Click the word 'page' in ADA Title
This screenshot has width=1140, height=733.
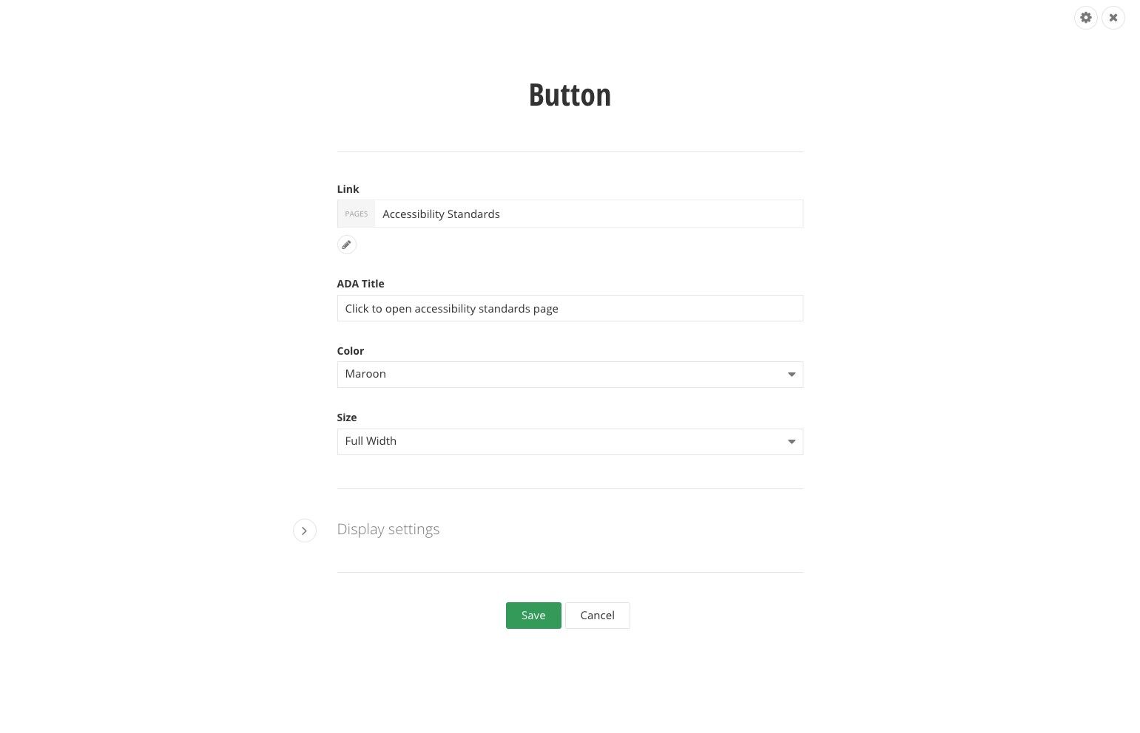(x=545, y=309)
